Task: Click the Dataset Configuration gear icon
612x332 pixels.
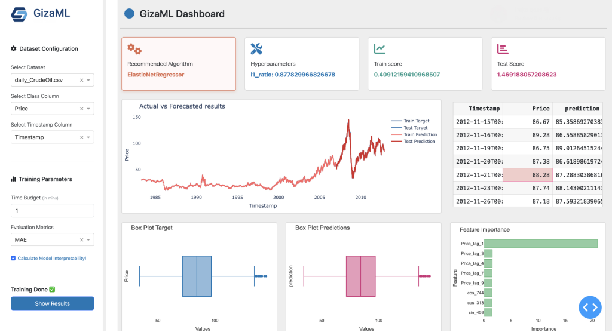Action: click(x=14, y=48)
